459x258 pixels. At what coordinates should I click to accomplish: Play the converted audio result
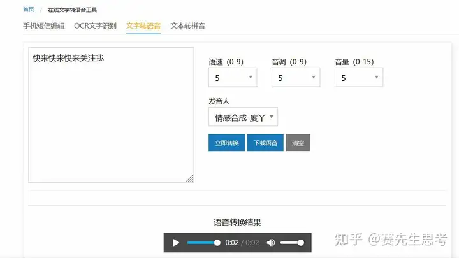pos(176,243)
